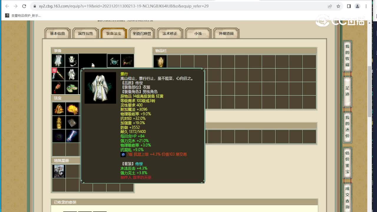Screen dimensions: 377x212
Task: Click the 抗混乱 +9.0% line
Action: (132, 150)
